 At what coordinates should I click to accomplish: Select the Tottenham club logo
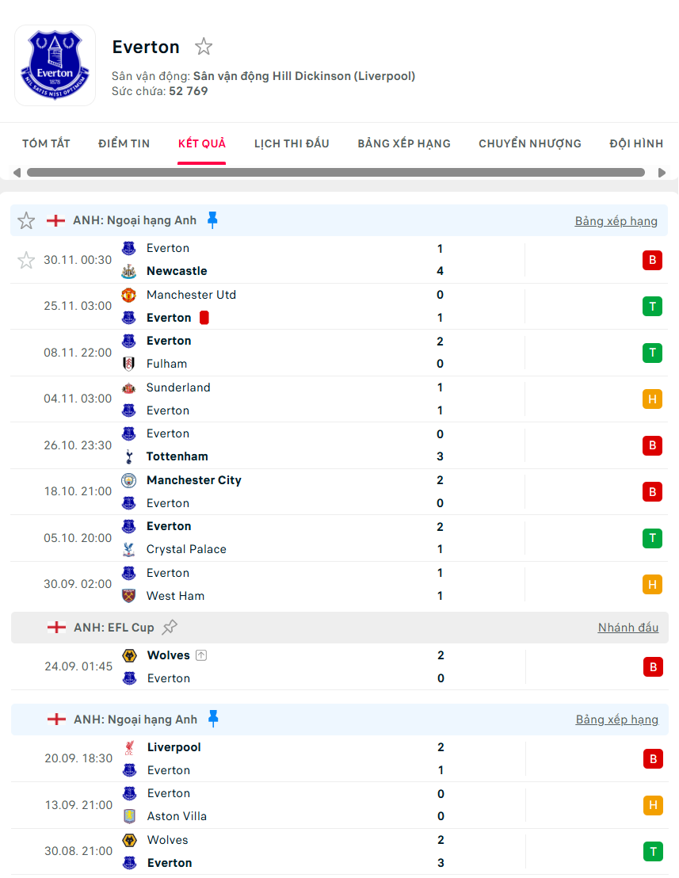(x=128, y=456)
